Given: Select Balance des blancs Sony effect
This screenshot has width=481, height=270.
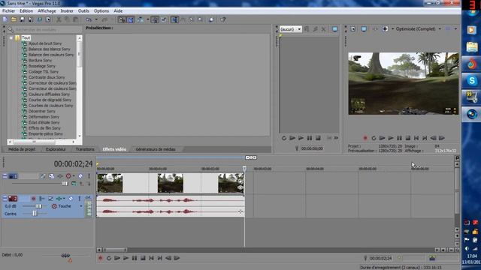Looking at the screenshot, I should click(x=50, y=49).
